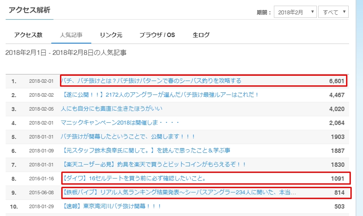Click the アクセス解析 page heading

coord(30,10)
